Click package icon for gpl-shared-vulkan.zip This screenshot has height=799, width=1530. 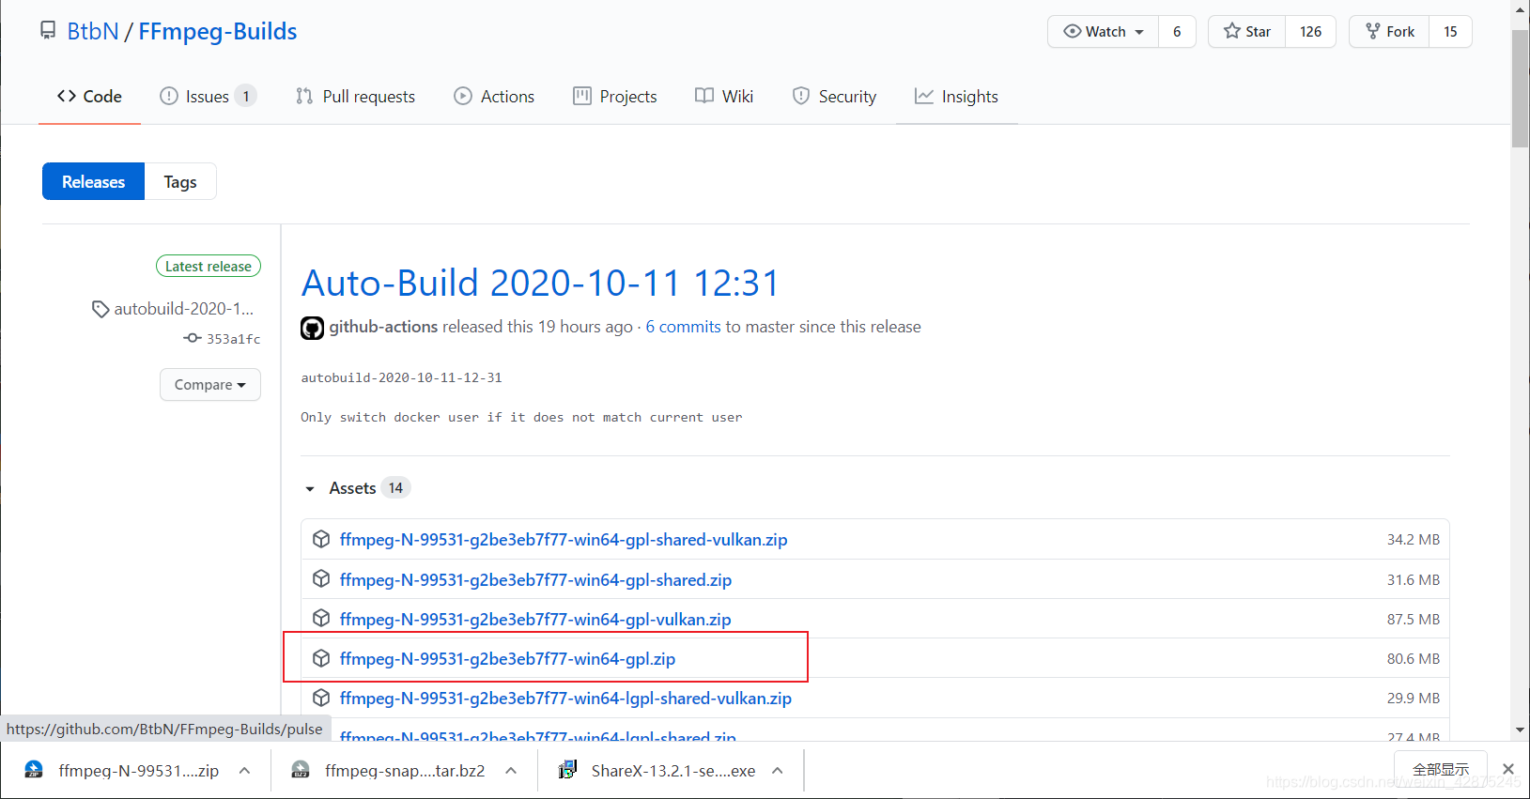(x=321, y=539)
